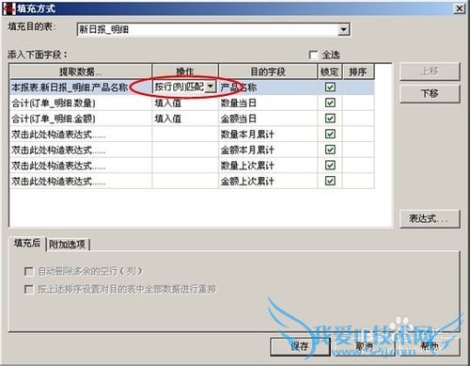470x366 pixels.
Task: Select the 本报表.新日报_明细.产品名称 cell
Action: pyautogui.click(x=81, y=87)
